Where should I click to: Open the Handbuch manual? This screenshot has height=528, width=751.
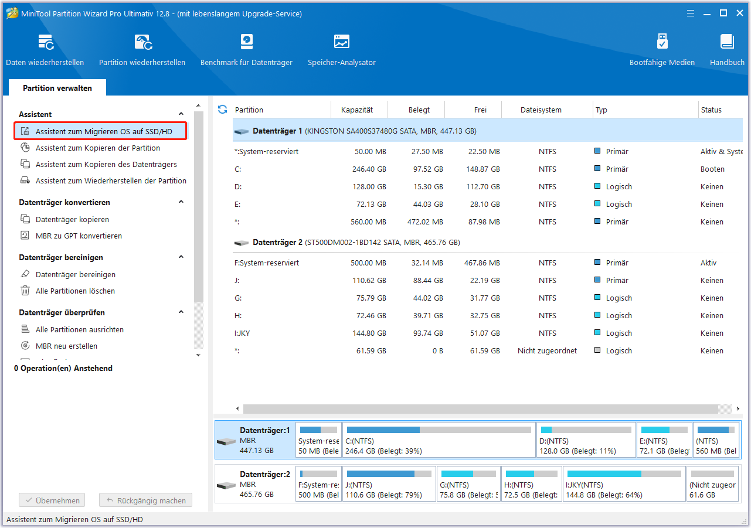pos(727,50)
